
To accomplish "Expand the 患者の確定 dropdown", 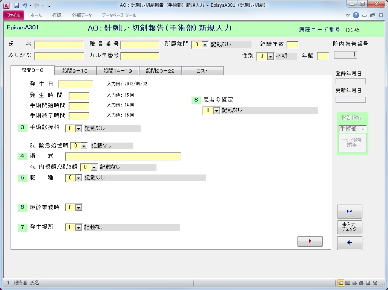I will (216, 111).
